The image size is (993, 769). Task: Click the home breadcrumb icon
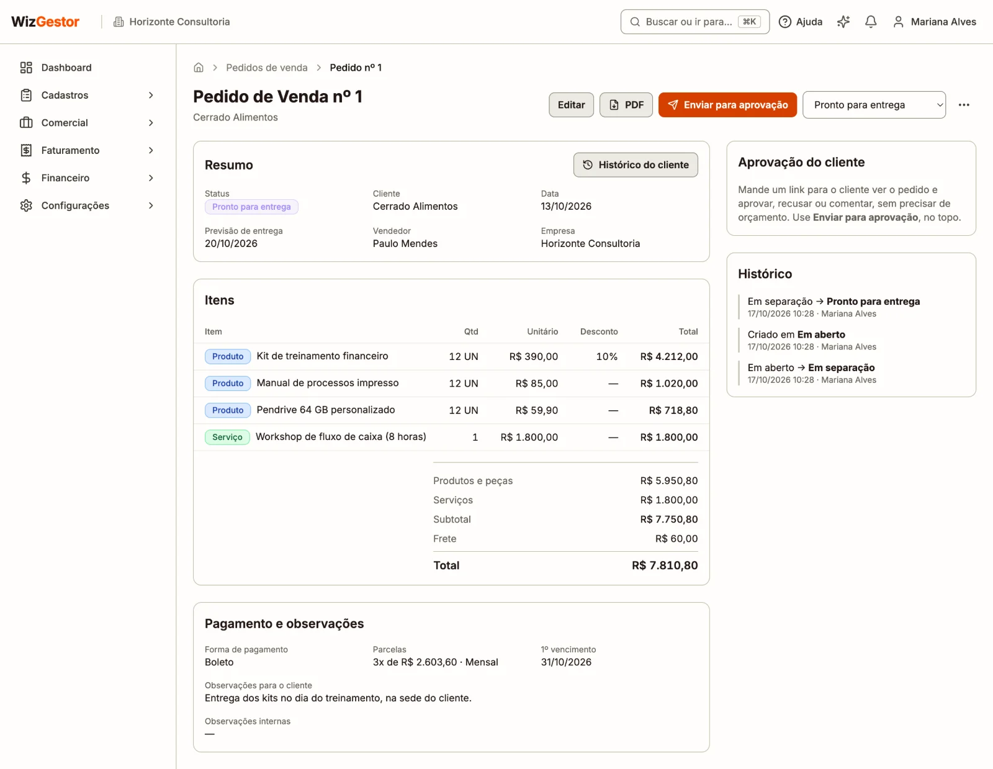click(x=199, y=68)
